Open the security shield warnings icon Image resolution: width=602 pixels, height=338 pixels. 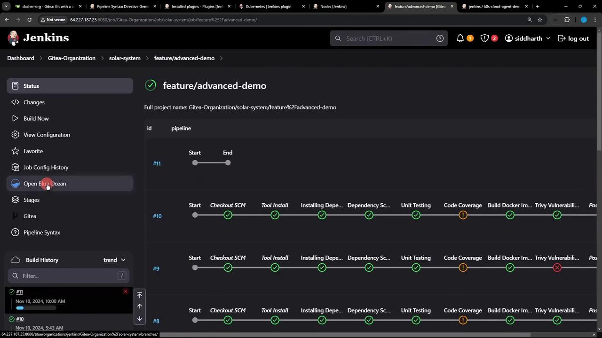coord(484,38)
